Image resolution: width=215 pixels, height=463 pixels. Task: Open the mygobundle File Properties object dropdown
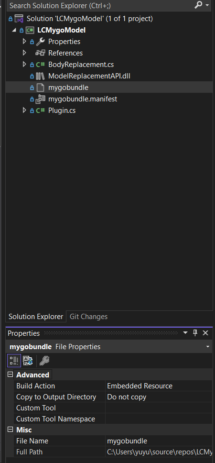pyautogui.click(x=208, y=346)
